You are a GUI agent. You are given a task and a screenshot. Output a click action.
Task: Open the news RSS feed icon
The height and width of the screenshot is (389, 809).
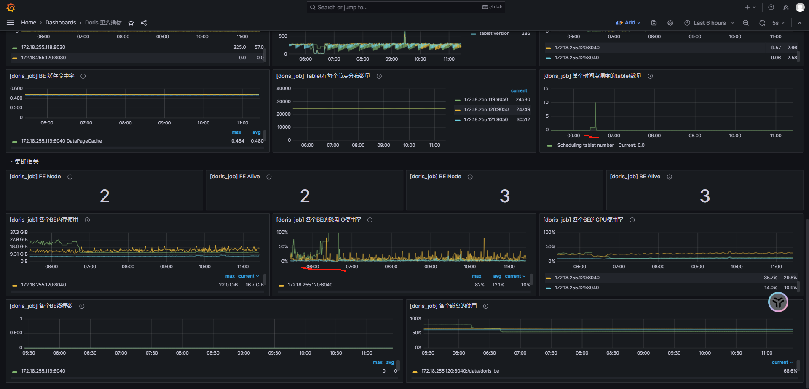[786, 7]
